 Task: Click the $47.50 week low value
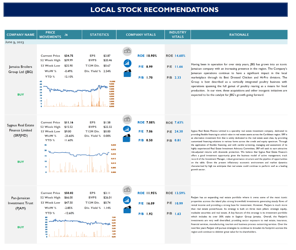(x=68, y=203)
